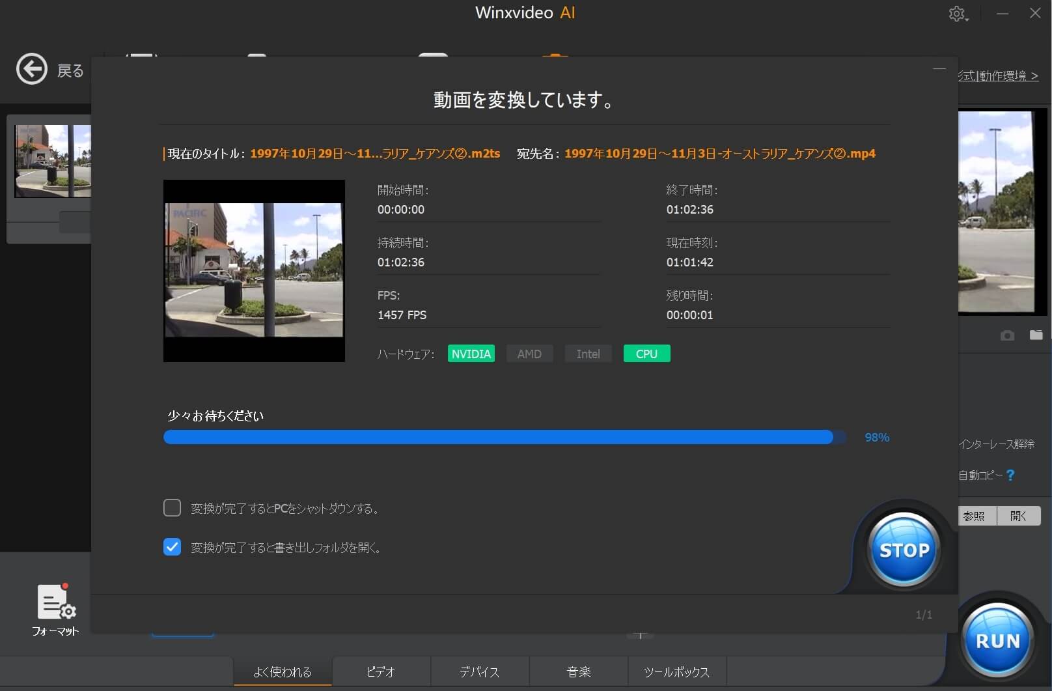The image size is (1052, 691).
Task: Click the 動画を変換しています heading
Action: coord(524,100)
